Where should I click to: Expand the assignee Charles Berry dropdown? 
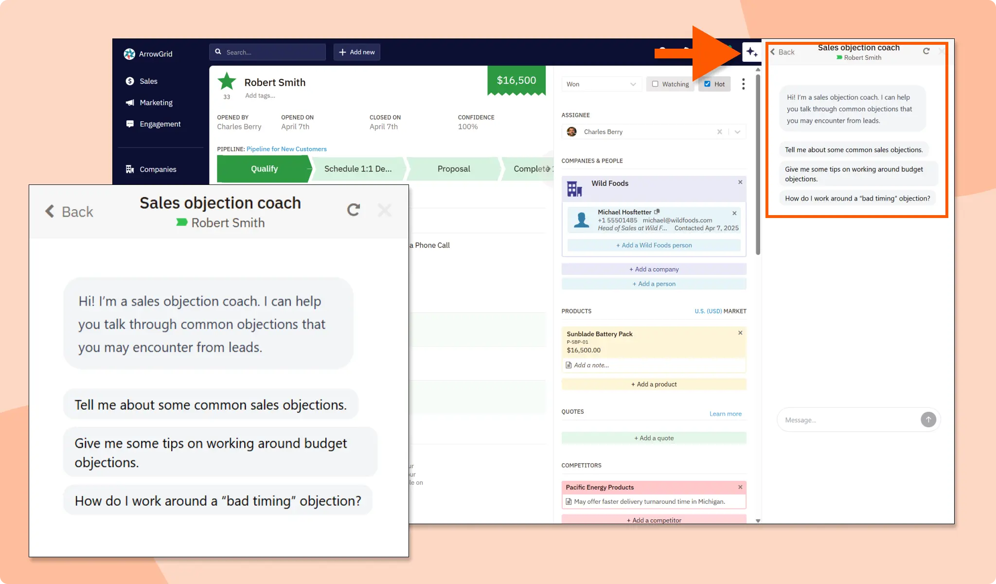pyautogui.click(x=737, y=132)
